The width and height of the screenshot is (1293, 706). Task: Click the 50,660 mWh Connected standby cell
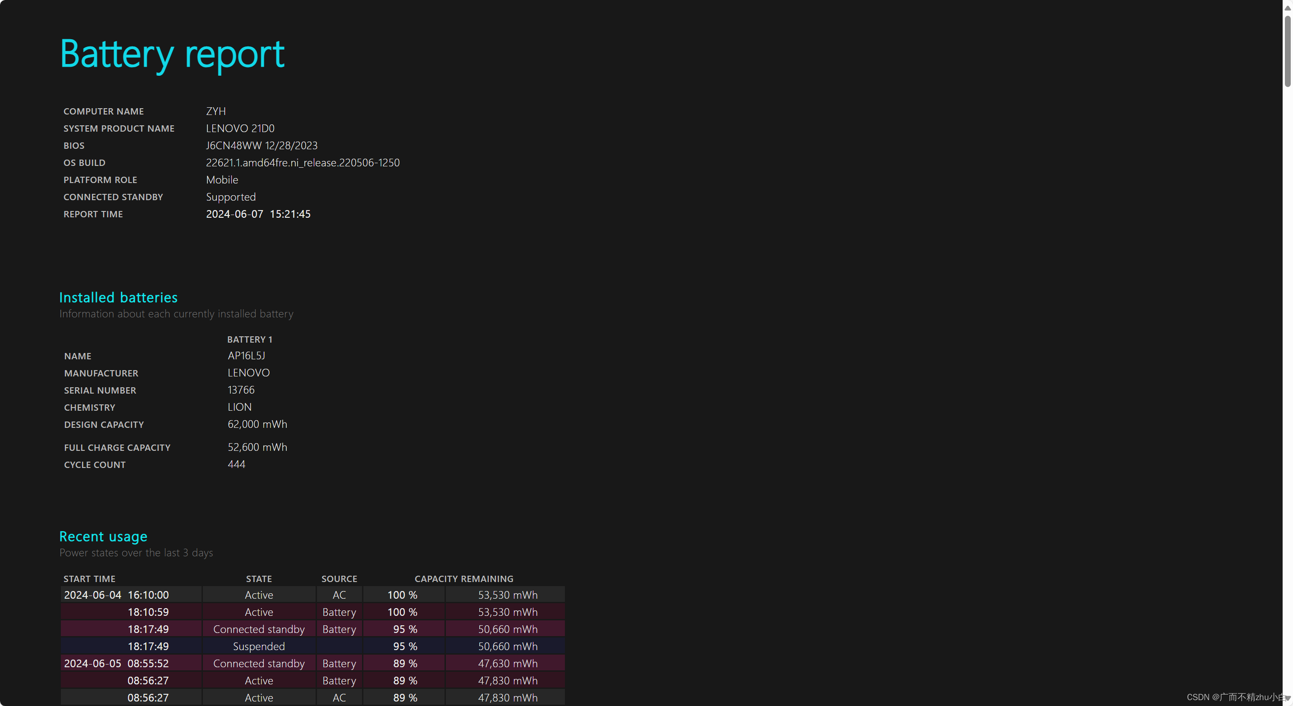(508, 629)
